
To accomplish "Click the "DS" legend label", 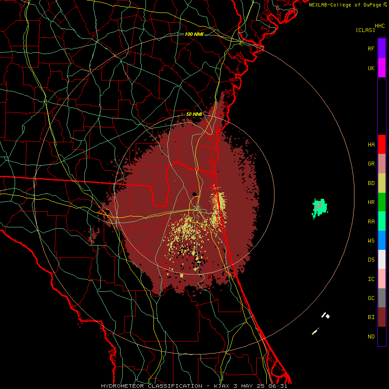I will coord(371,260).
